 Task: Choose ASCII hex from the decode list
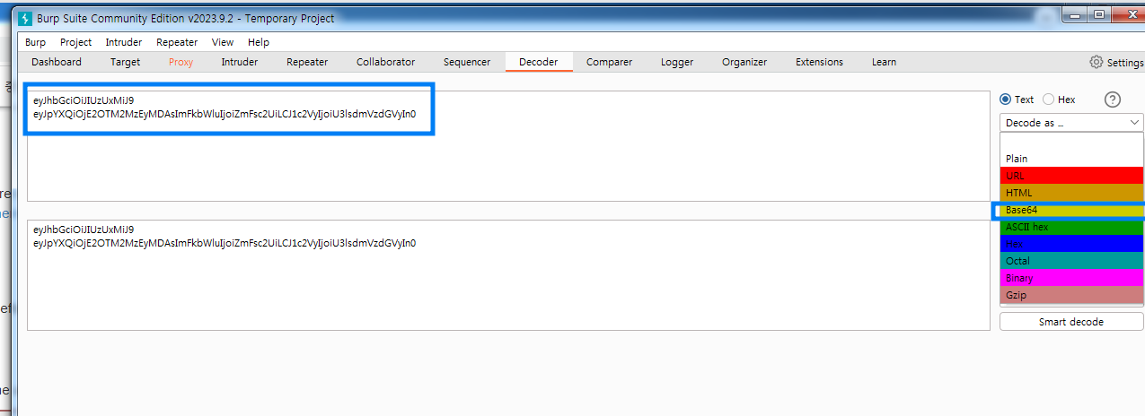[1071, 227]
